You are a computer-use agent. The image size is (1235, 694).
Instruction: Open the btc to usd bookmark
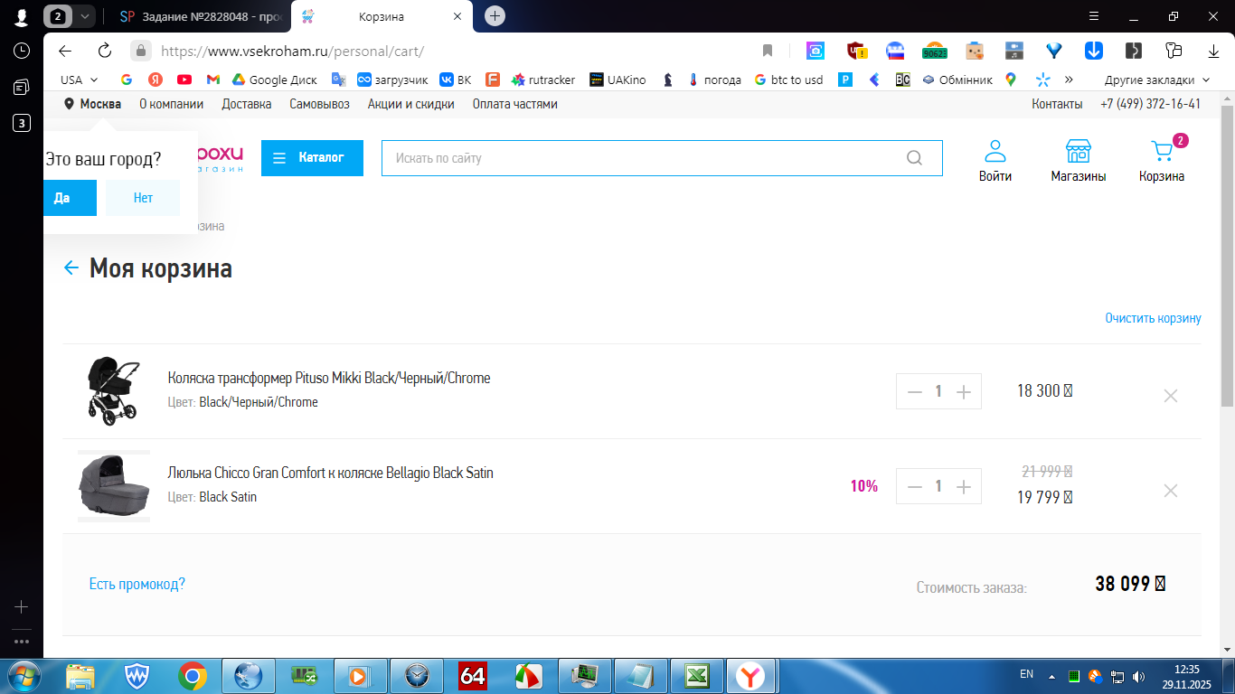click(788, 80)
